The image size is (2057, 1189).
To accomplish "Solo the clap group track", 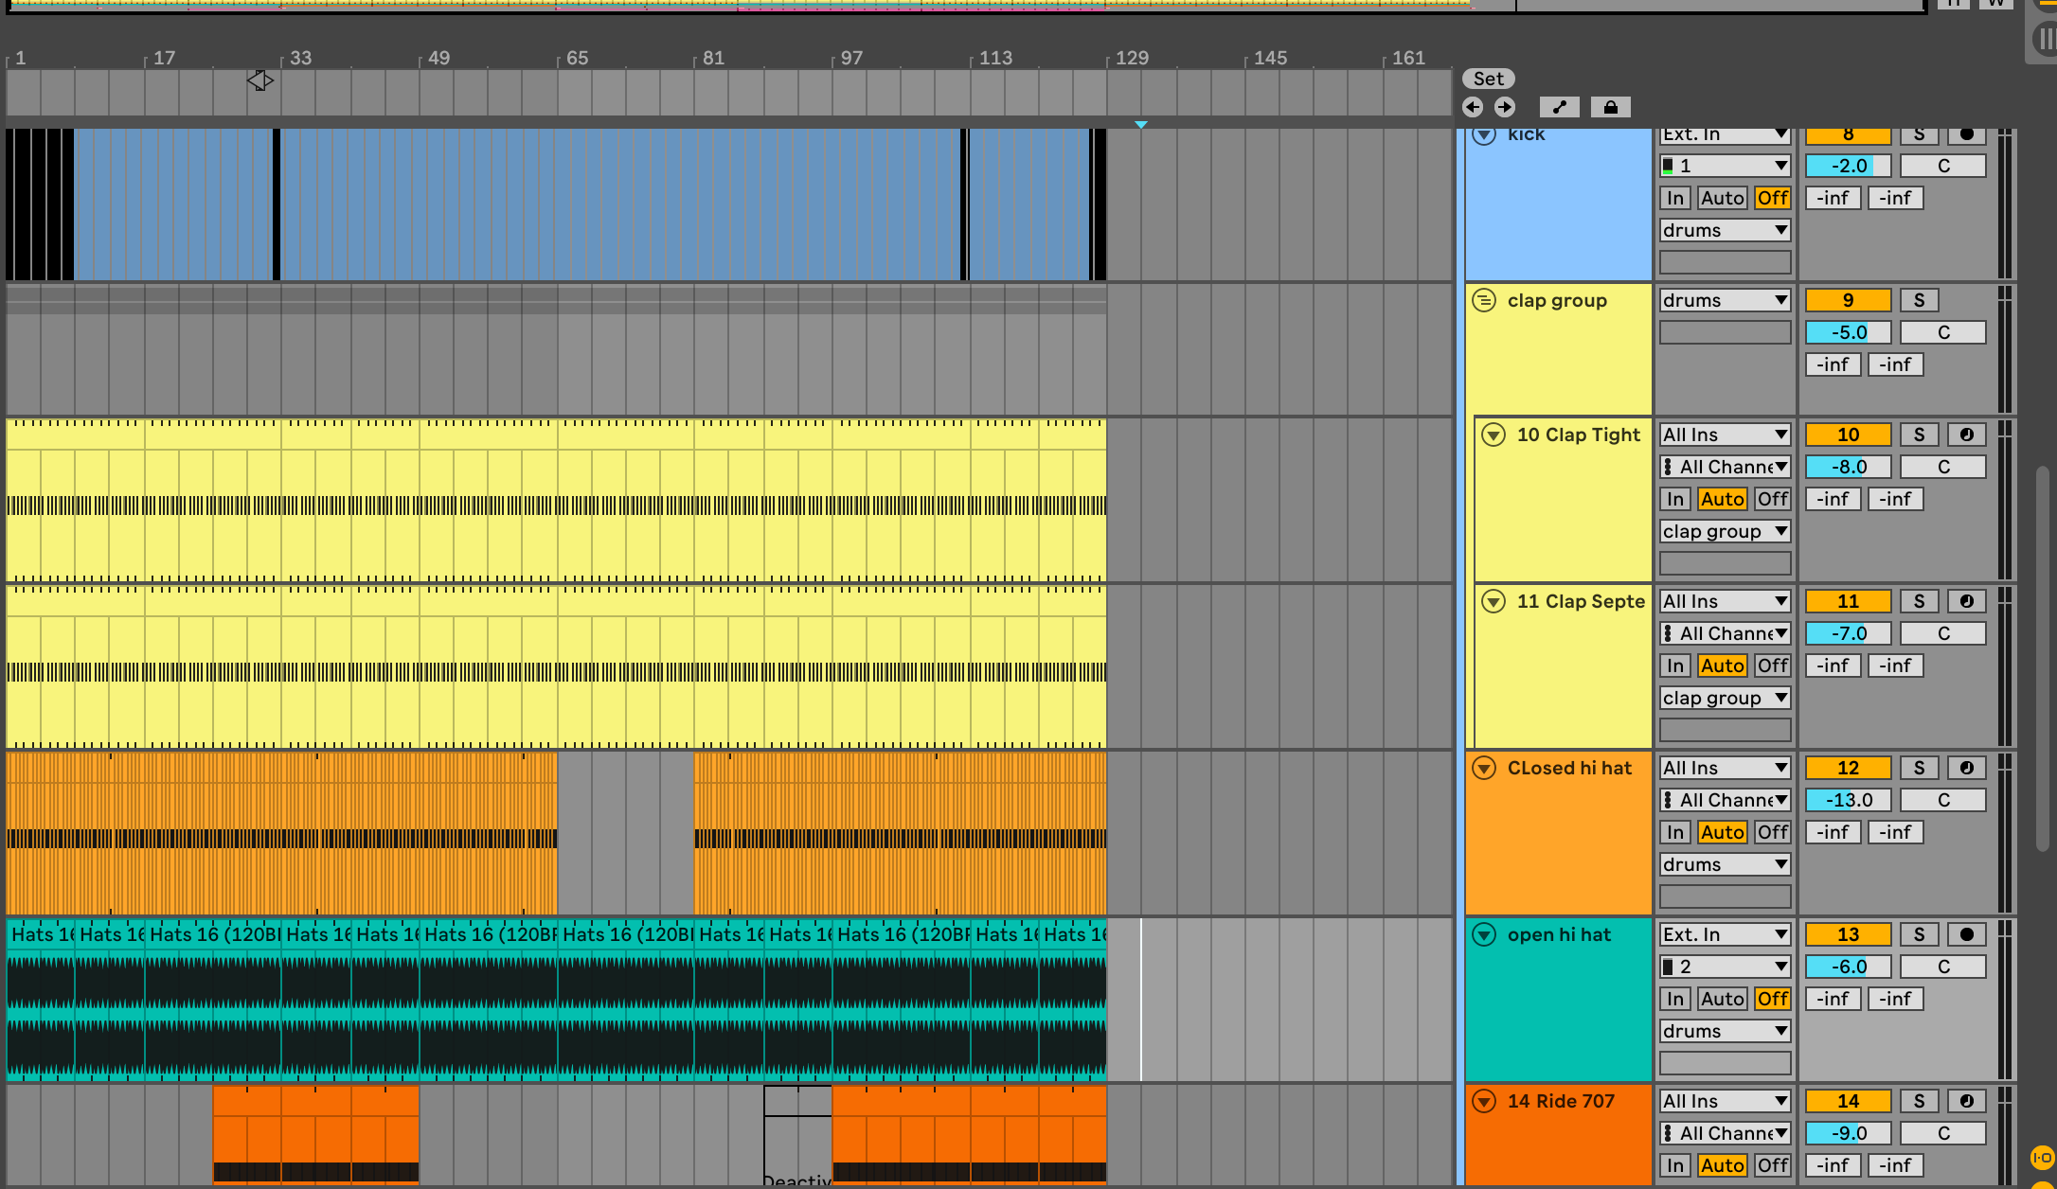I will [x=1920, y=300].
